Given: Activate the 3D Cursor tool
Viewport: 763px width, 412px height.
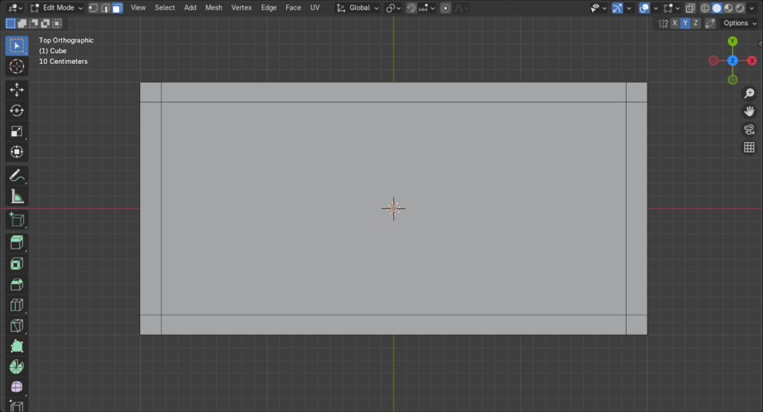Looking at the screenshot, I should click(x=16, y=66).
